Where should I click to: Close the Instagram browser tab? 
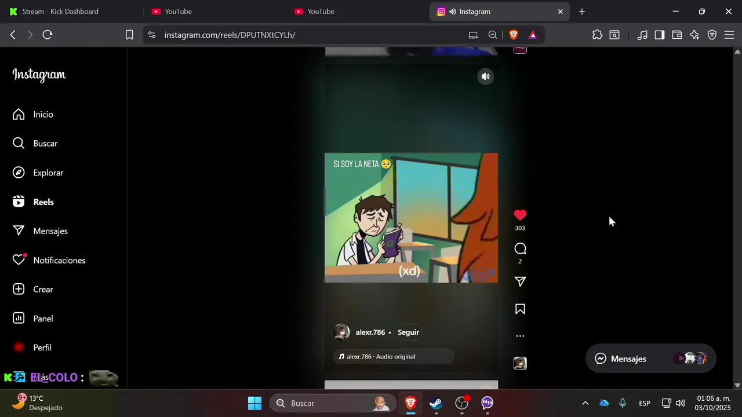pyautogui.click(x=561, y=12)
